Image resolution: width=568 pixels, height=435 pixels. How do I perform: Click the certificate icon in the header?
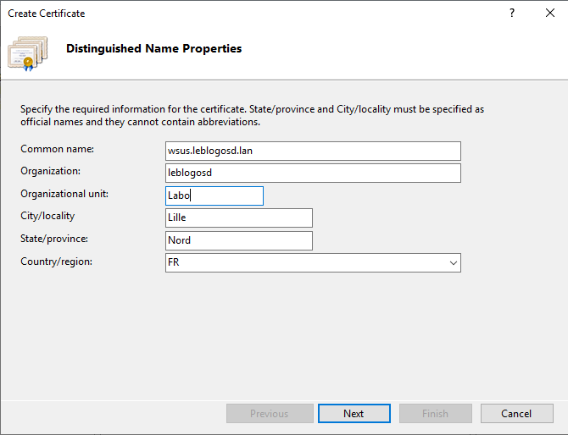pos(28,52)
